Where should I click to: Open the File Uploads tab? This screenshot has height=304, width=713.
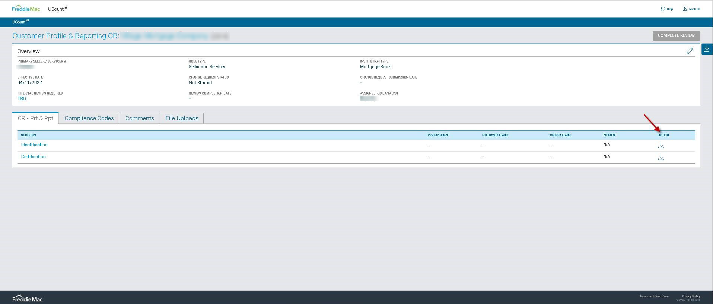pos(182,118)
